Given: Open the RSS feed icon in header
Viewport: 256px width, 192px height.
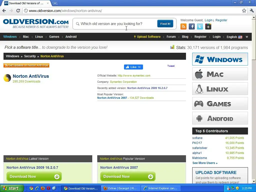Looking at the screenshot, I should tap(183, 26).
